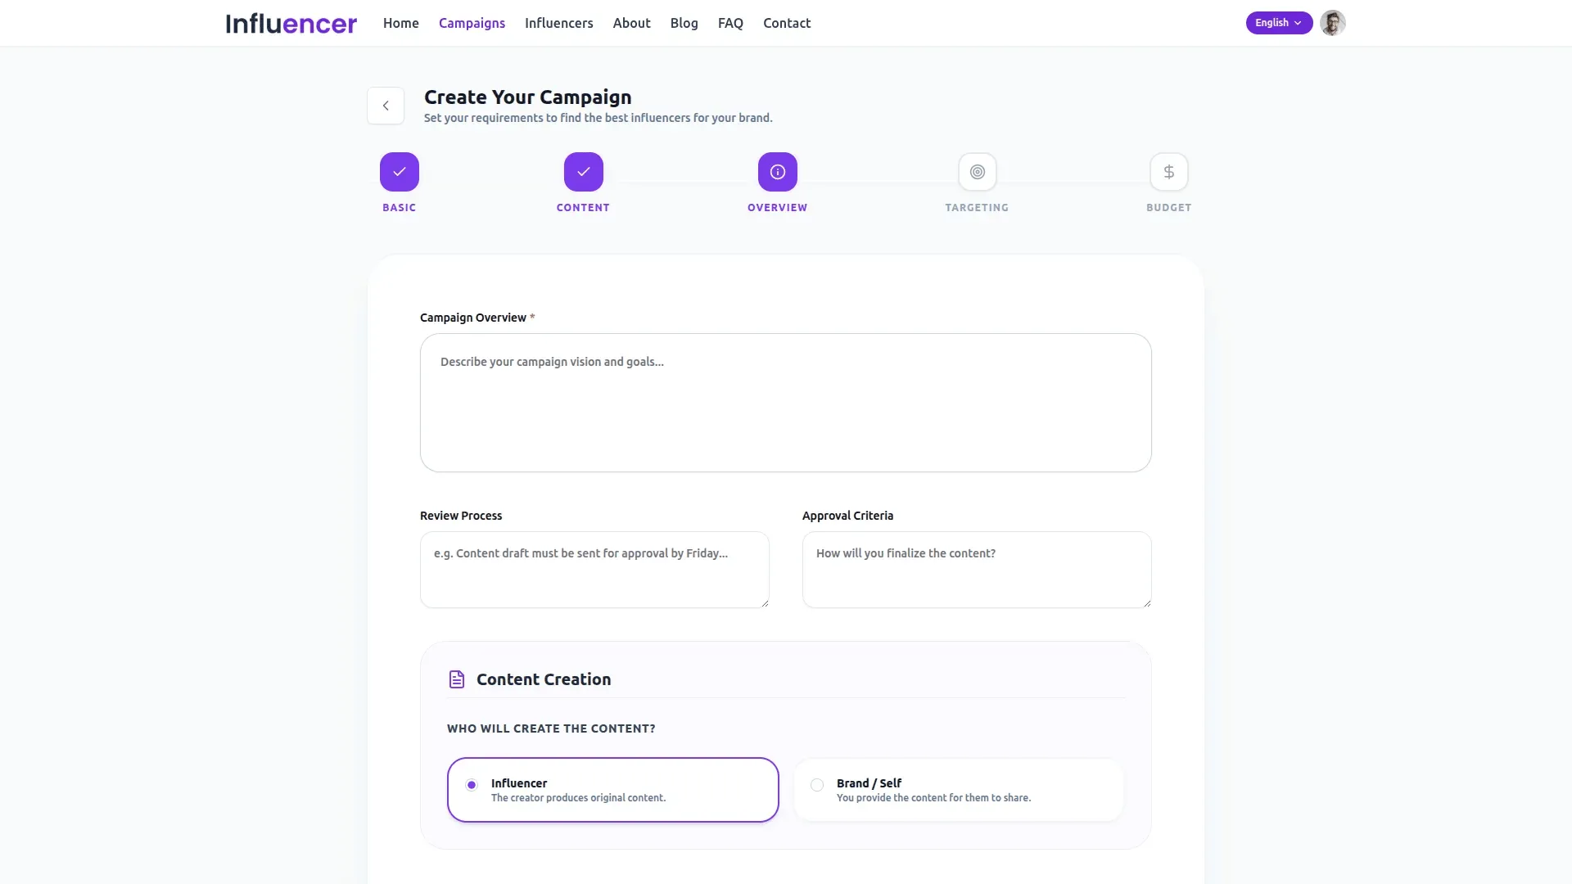Select the Influencer radio option

472,785
